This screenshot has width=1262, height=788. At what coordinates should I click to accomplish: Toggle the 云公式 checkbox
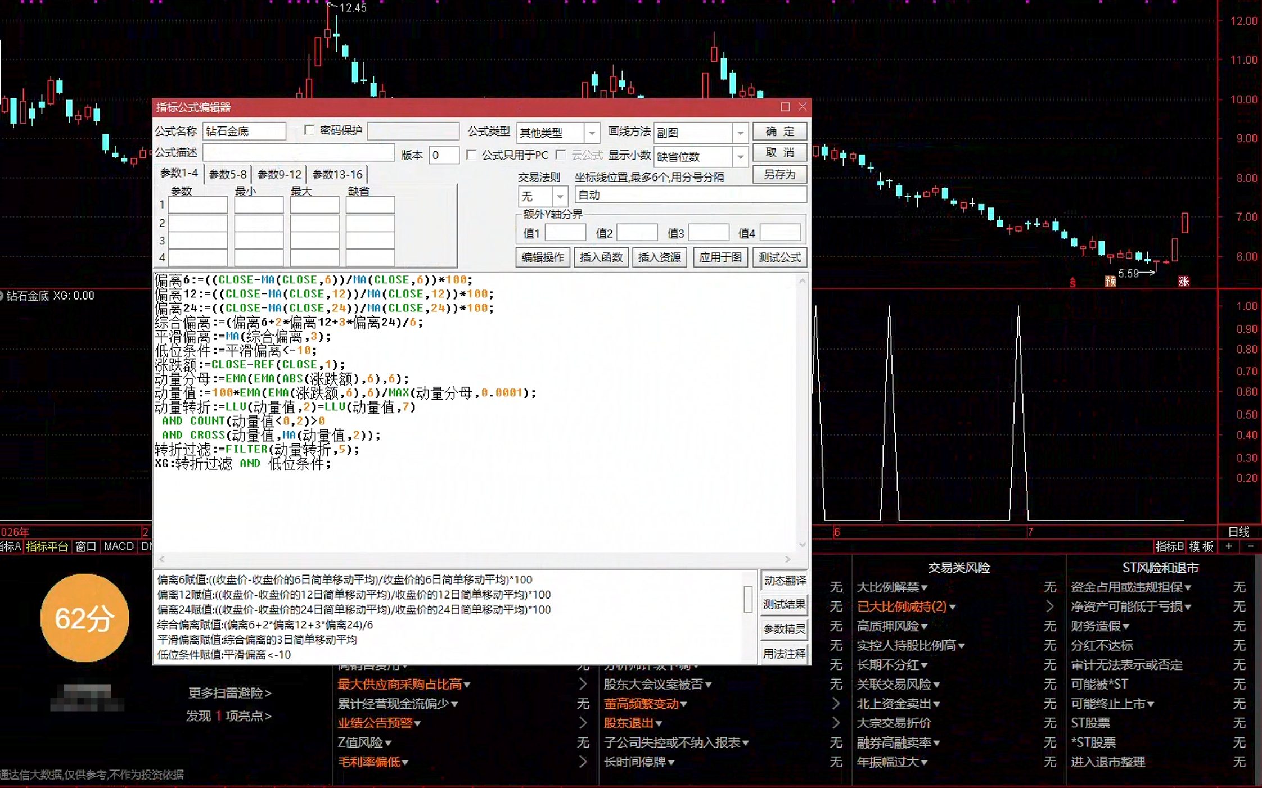coord(560,155)
